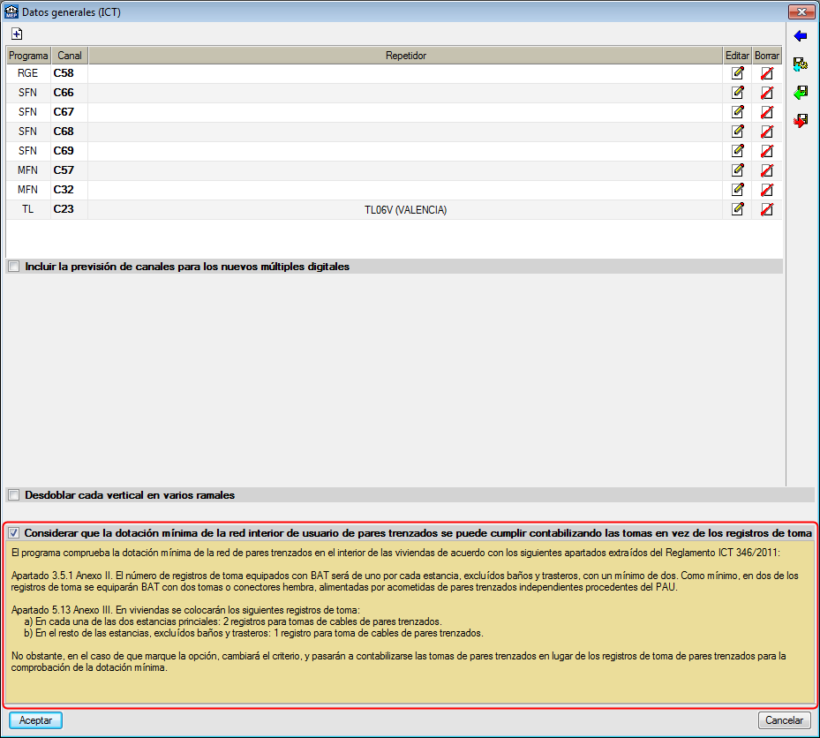Add a new channel row with the plus icon

(x=17, y=34)
